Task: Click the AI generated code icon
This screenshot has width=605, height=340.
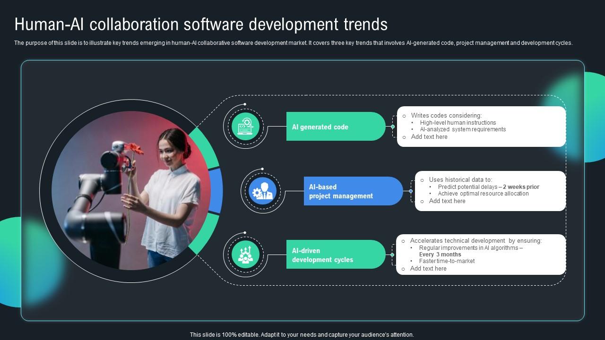Action: [x=245, y=127]
